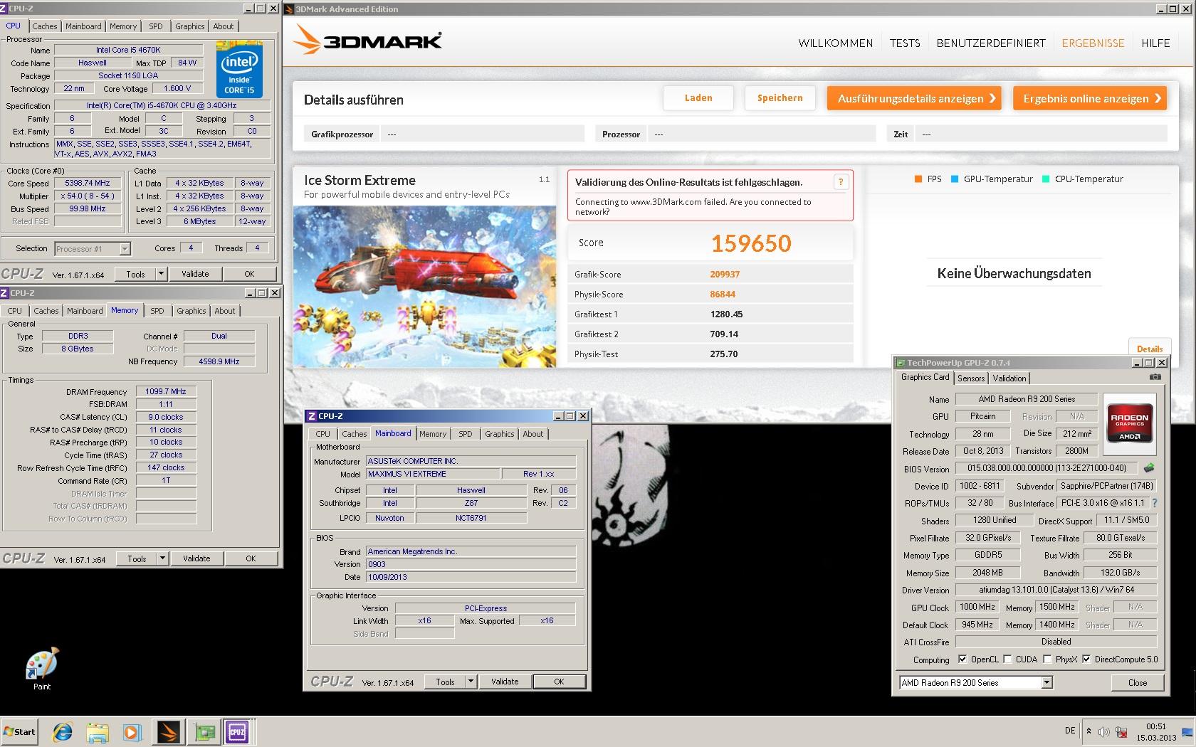Open the volume speaker tray icon
This screenshot has height=747, width=1196.
click(x=1103, y=731)
